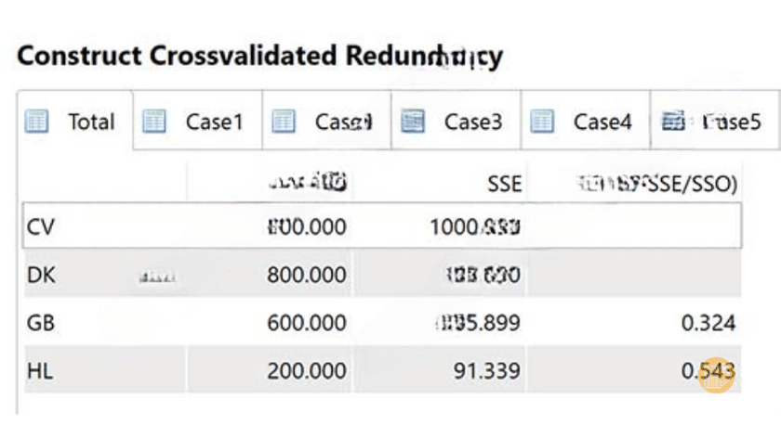
Task: Click the orange circular icon in HL row
Action: pos(717,375)
